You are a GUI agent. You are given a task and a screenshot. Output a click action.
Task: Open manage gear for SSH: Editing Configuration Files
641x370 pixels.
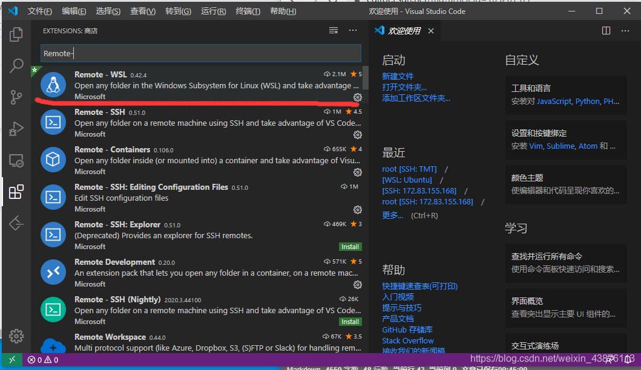point(358,210)
